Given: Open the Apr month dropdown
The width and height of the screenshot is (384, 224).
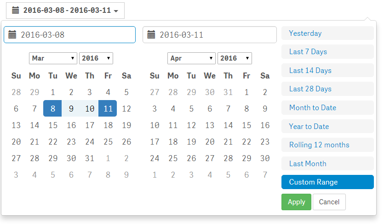Looking at the screenshot, I should 191,58.
